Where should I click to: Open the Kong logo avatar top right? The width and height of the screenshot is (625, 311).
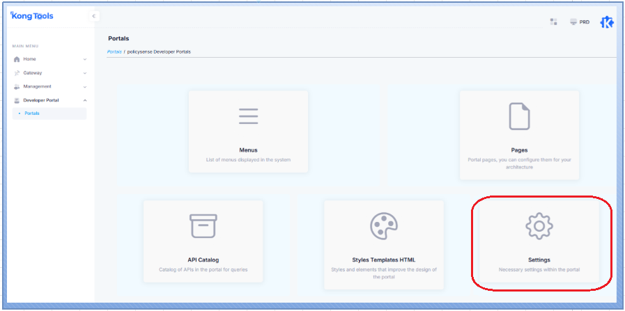tap(607, 22)
